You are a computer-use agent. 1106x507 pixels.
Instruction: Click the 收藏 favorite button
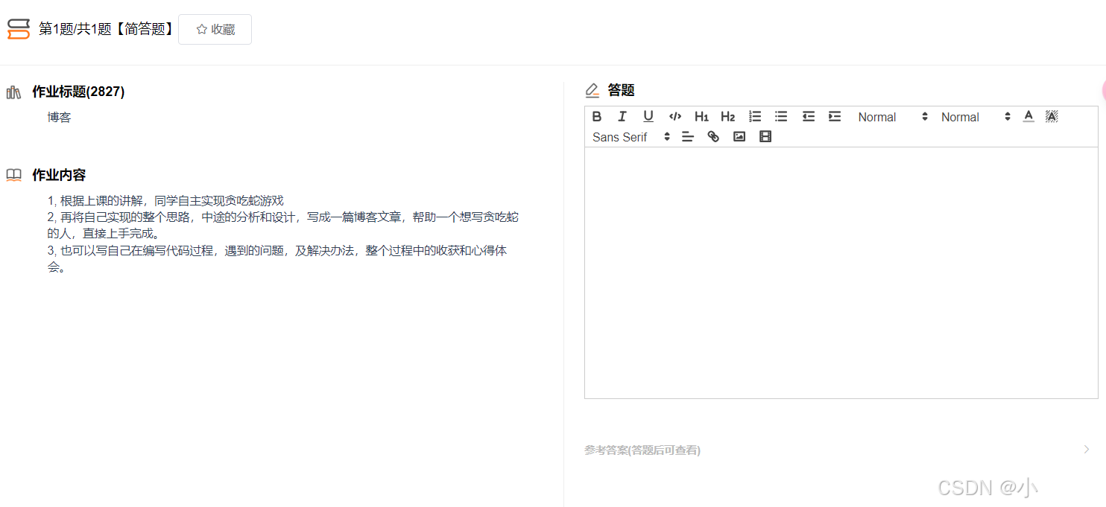pos(215,29)
